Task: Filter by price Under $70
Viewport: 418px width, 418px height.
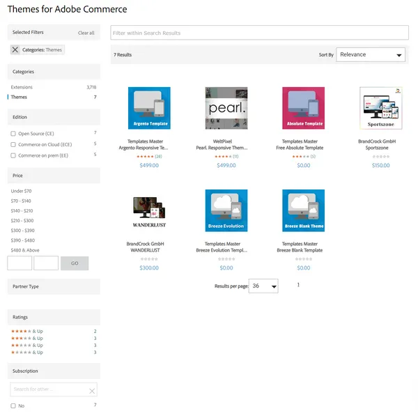Action: click(x=21, y=191)
